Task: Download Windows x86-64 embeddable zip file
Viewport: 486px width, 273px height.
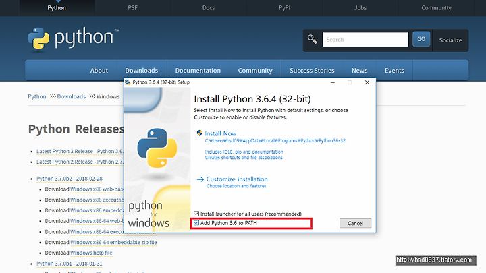Action: [113, 242]
